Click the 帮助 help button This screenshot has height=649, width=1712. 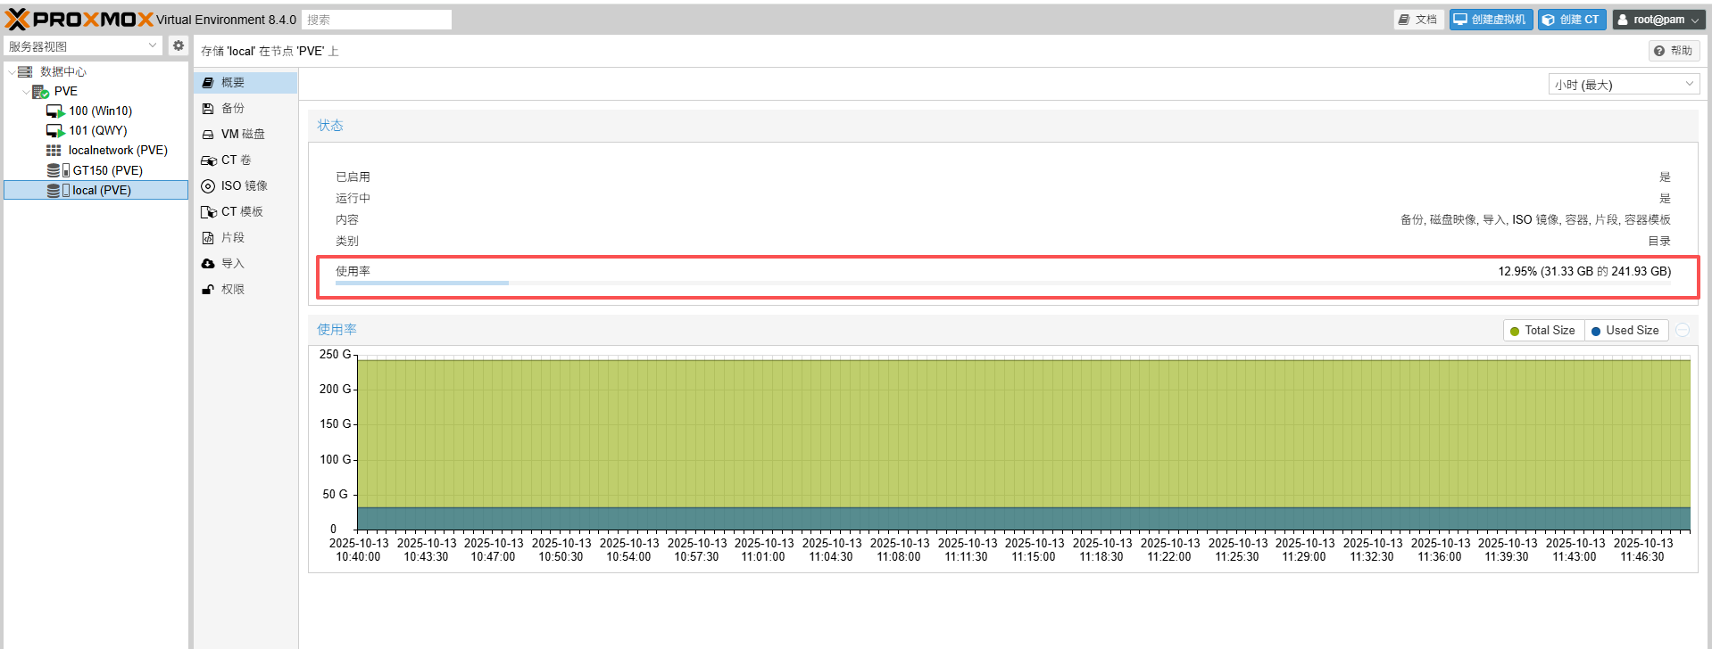(1673, 51)
